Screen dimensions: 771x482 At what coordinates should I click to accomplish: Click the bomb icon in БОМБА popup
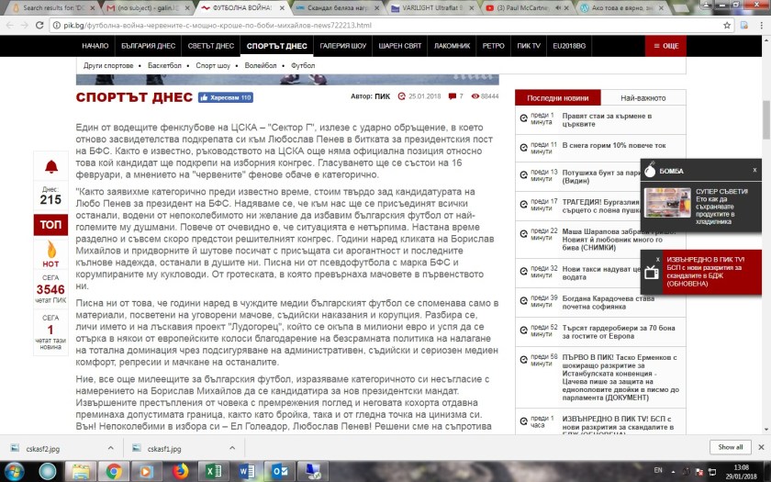(650, 170)
